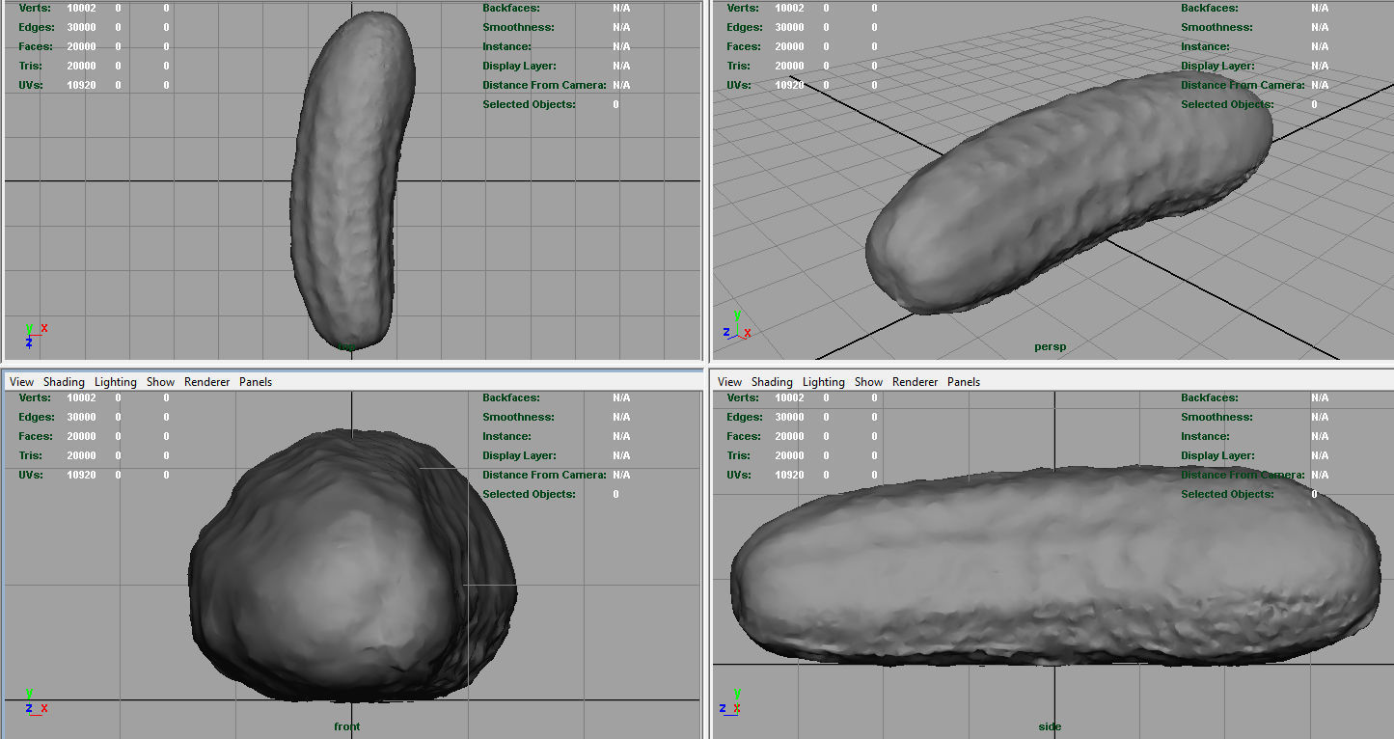This screenshot has height=739, width=1394.
Task: Open the View menu in side panel
Action: coord(730,382)
